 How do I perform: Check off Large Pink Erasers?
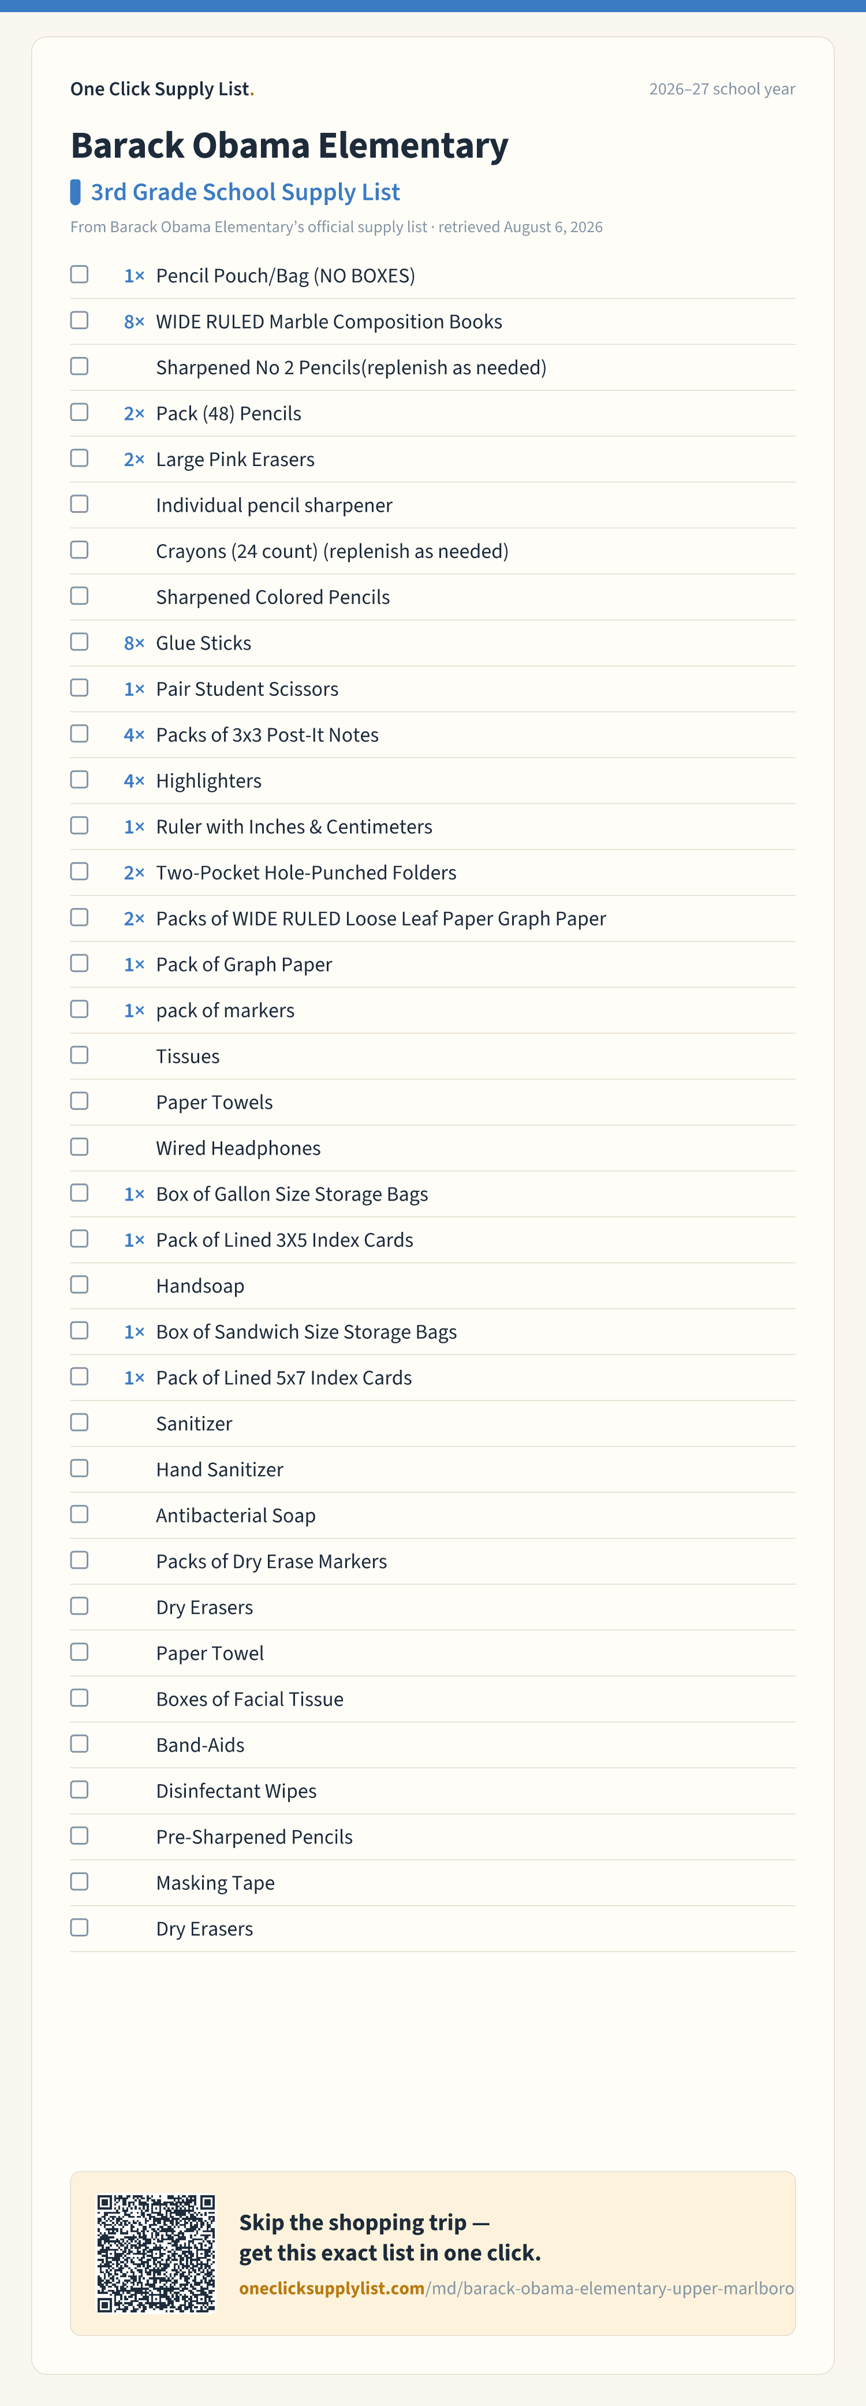click(x=79, y=457)
